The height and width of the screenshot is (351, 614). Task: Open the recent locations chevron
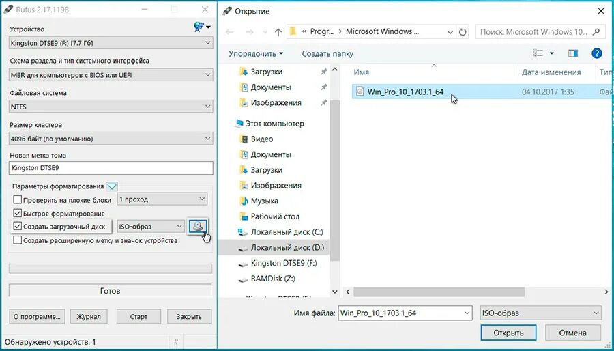coord(265,32)
